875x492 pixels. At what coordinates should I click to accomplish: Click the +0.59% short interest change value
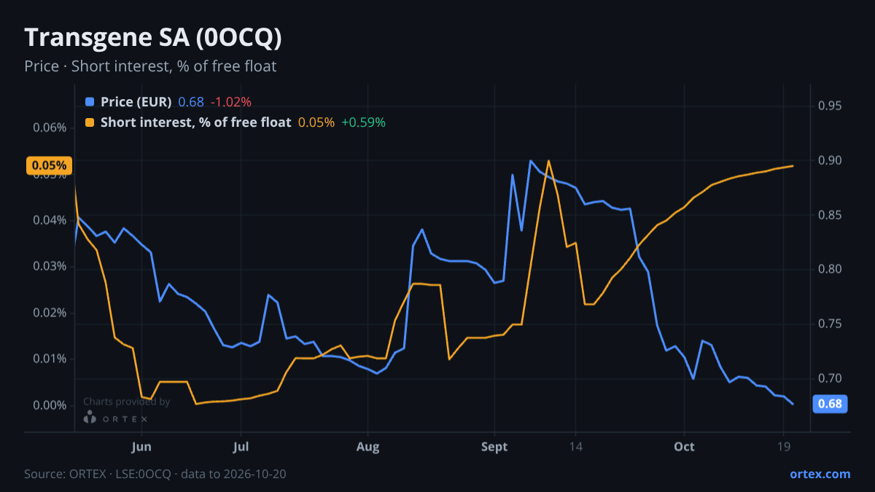tap(363, 122)
